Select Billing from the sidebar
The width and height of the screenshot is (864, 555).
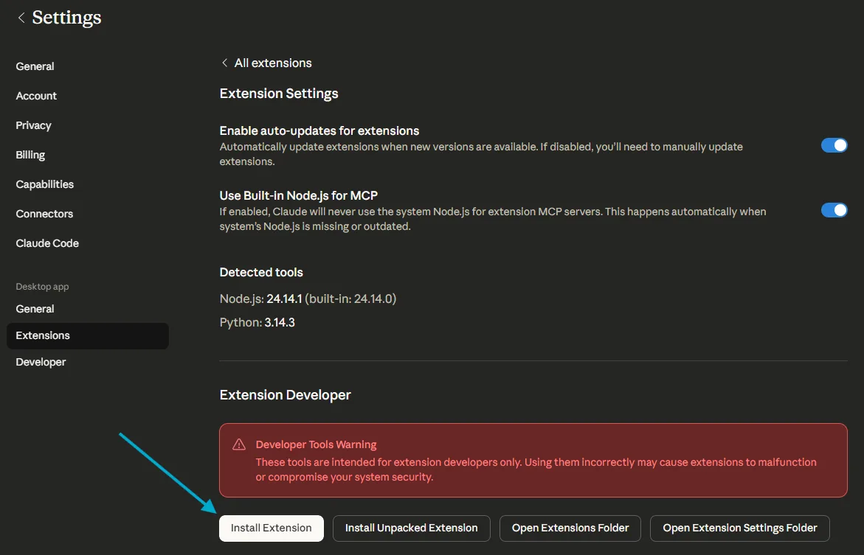(30, 154)
